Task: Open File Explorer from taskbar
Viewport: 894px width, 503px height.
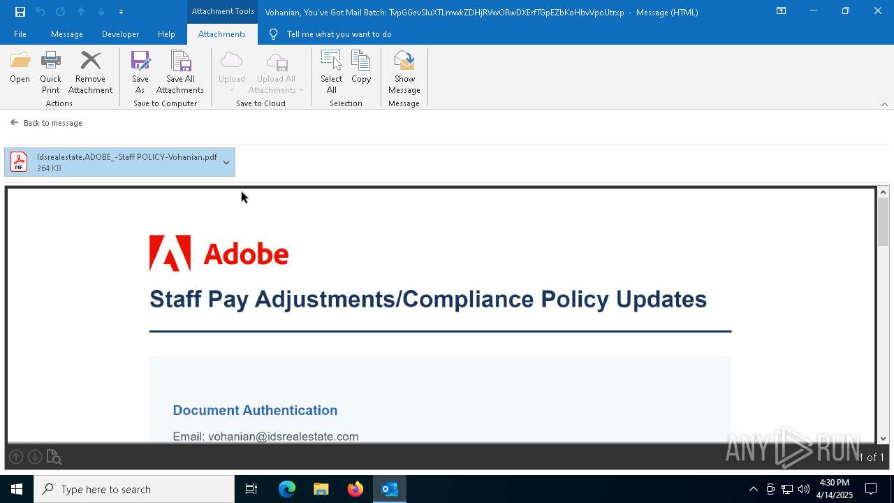Action: pyautogui.click(x=321, y=489)
